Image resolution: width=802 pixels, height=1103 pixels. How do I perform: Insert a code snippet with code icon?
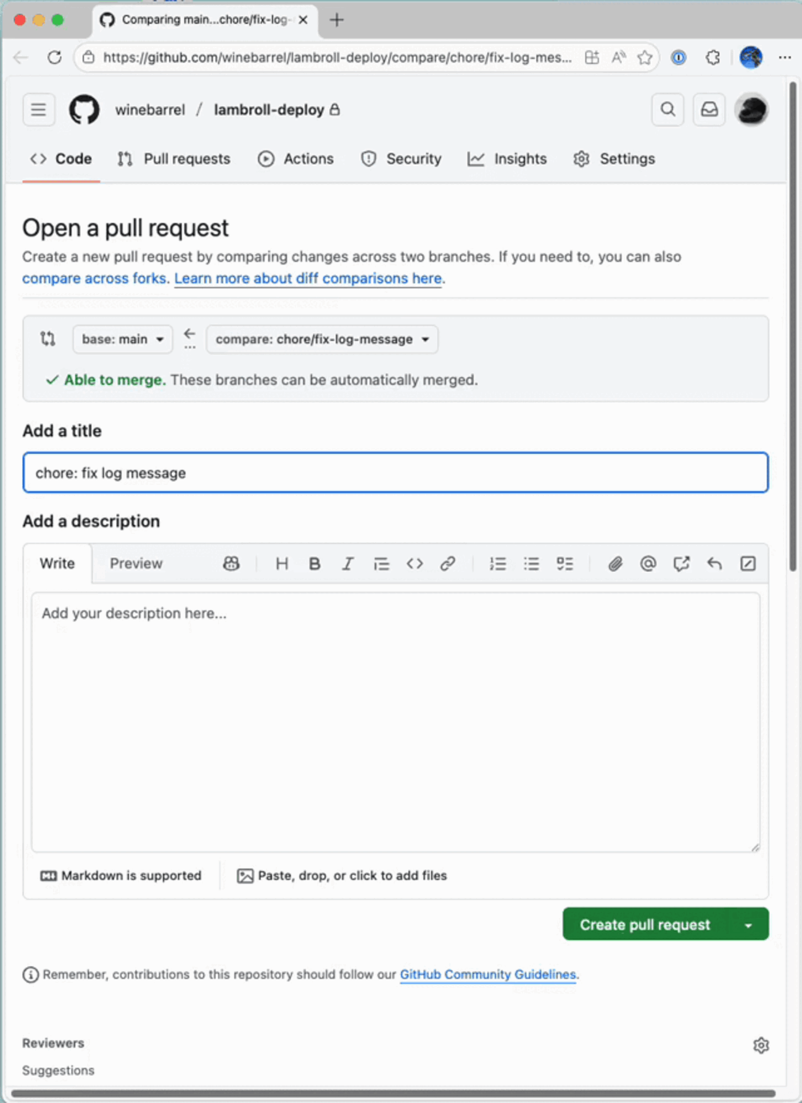pyautogui.click(x=415, y=563)
